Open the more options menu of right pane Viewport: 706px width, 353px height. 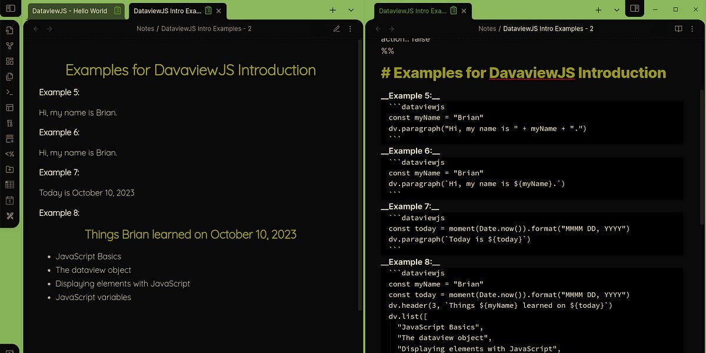[x=693, y=28]
